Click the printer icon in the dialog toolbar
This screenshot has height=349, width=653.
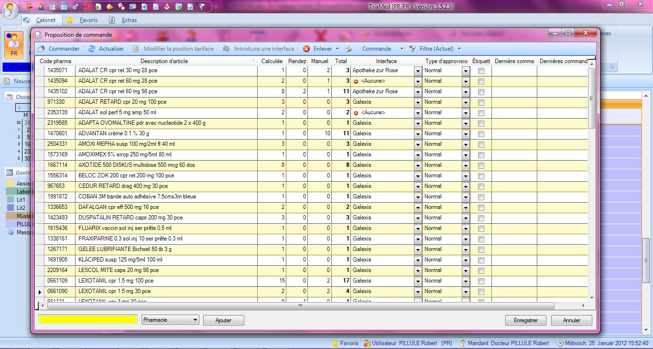pyautogui.click(x=348, y=49)
